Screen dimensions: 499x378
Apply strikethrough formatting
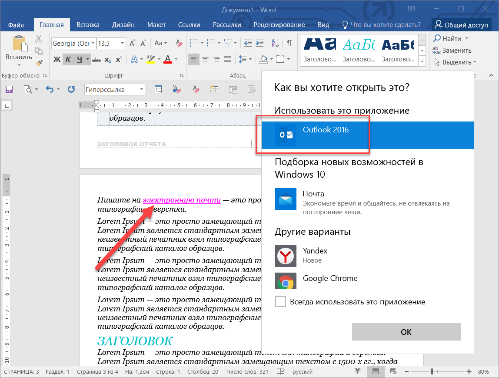[96, 59]
